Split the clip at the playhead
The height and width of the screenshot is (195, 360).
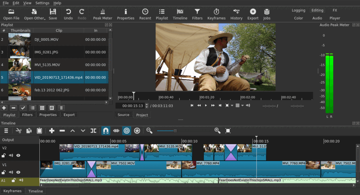coord(93,131)
